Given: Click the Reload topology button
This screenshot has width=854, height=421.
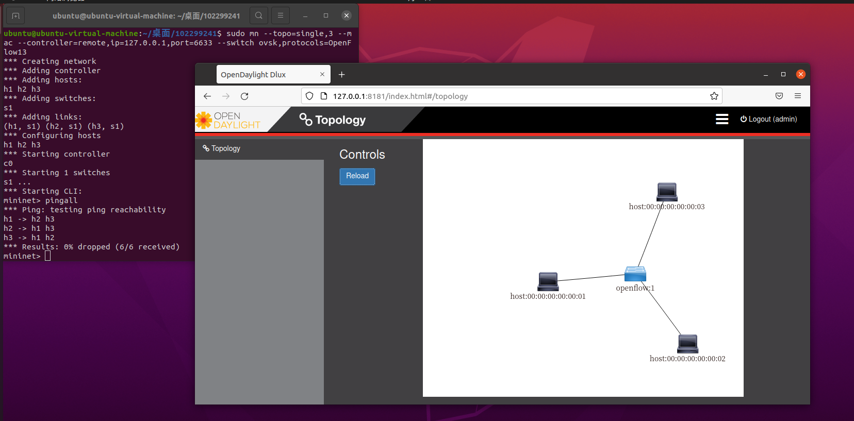Looking at the screenshot, I should click(357, 176).
